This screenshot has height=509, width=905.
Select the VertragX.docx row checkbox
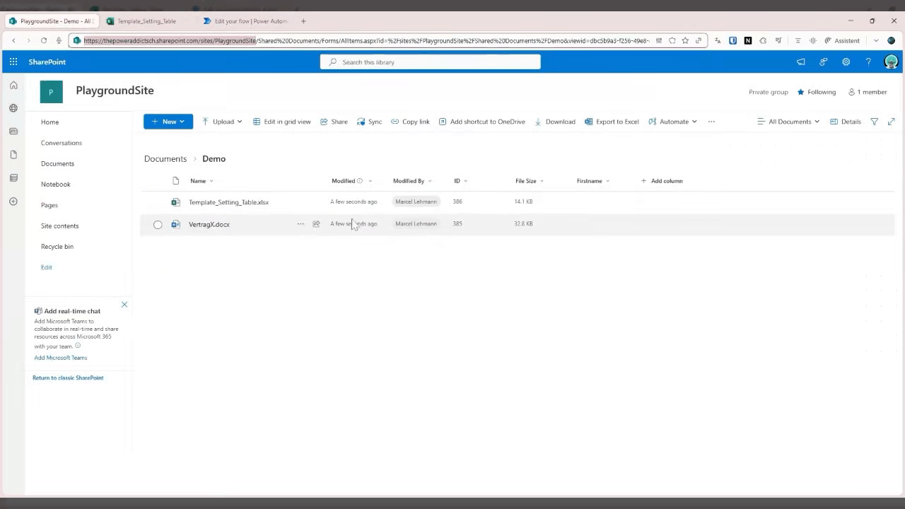click(158, 225)
